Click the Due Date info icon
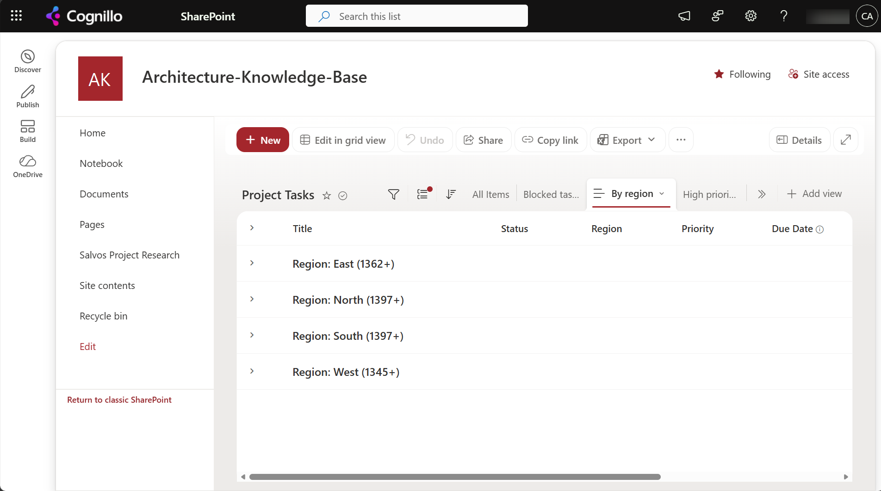The image size is (881, 491). point(820,230)
